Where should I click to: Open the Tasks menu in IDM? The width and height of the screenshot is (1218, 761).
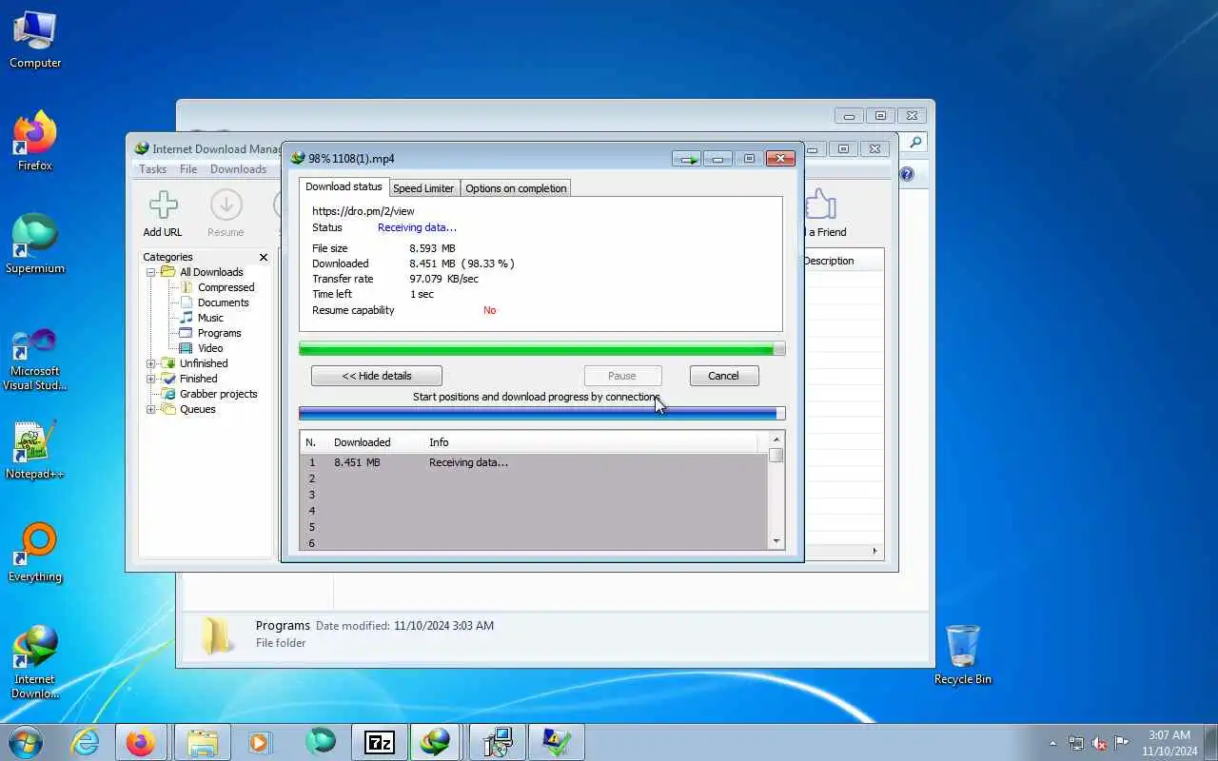[152, 169]
